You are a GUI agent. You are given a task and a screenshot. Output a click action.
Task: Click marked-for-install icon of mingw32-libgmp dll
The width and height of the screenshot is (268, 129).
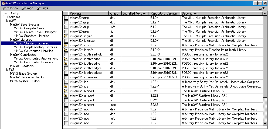(66, 36)
